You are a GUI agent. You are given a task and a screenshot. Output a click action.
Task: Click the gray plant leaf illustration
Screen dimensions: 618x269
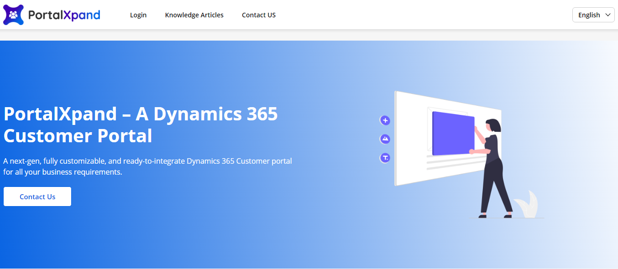527,205
